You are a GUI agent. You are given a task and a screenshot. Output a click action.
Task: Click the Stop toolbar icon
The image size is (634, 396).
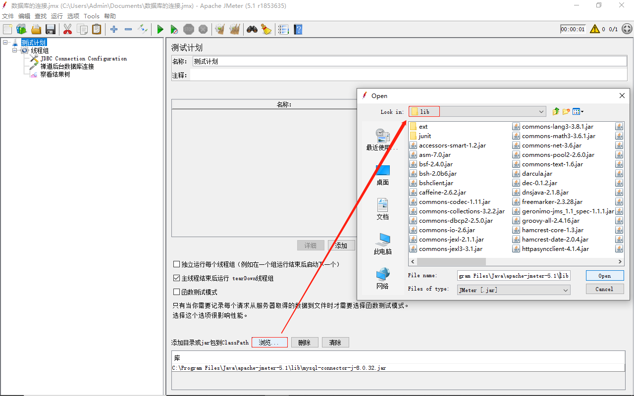point(189,29)
